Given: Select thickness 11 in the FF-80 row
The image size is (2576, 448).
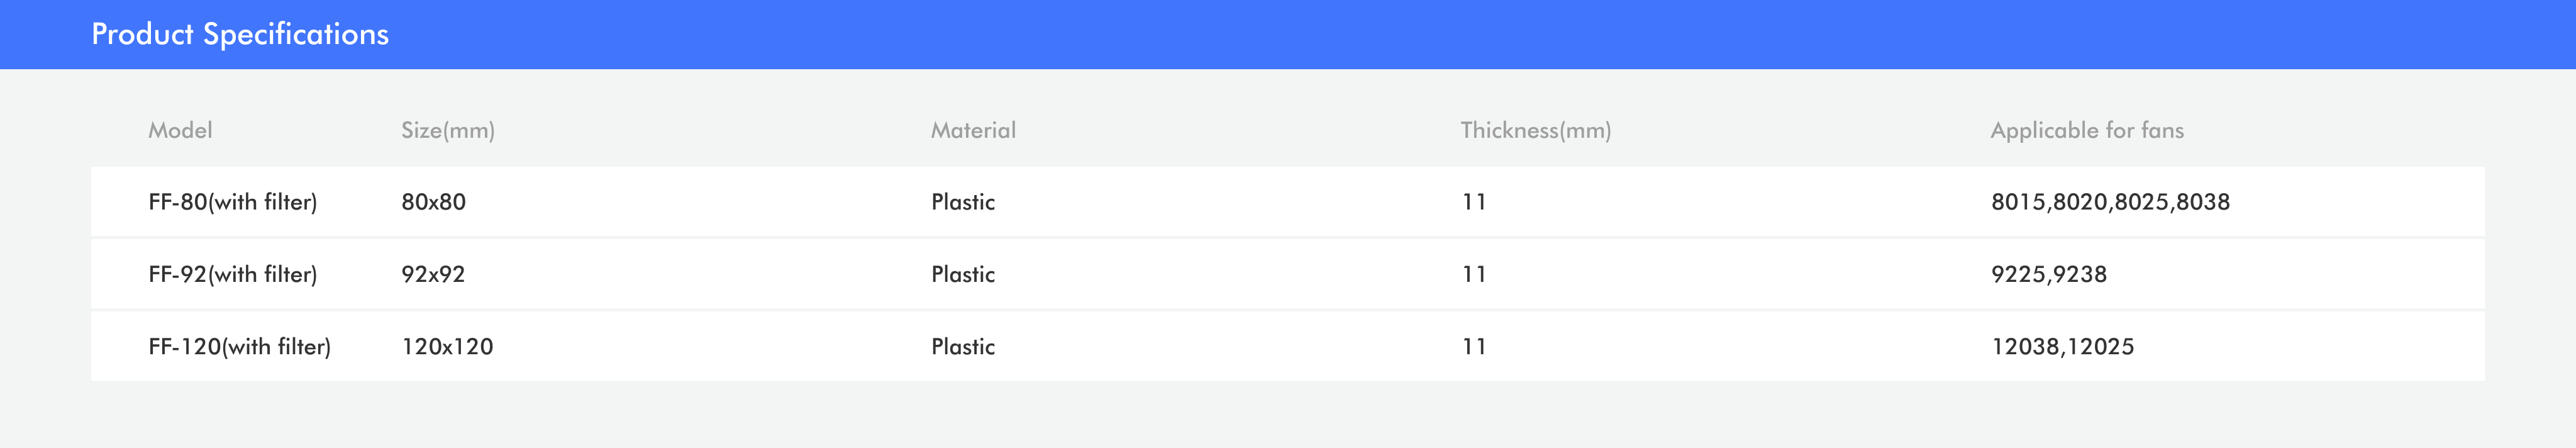Looking at the screenshot, I should [x=1474, y=202].
